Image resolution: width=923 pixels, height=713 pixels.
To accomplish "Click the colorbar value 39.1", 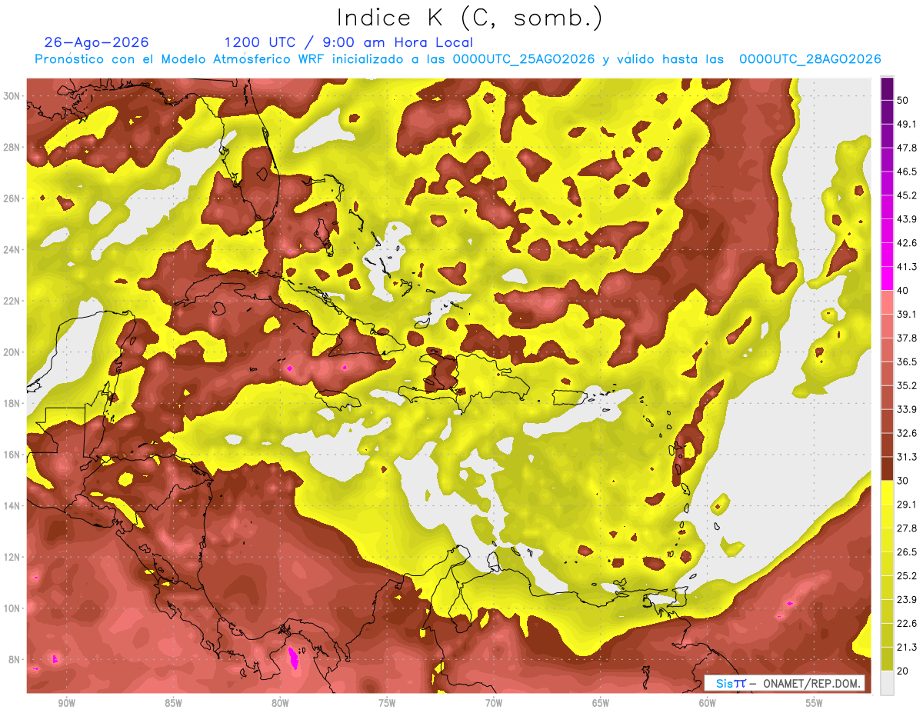I will click(906, 314).
